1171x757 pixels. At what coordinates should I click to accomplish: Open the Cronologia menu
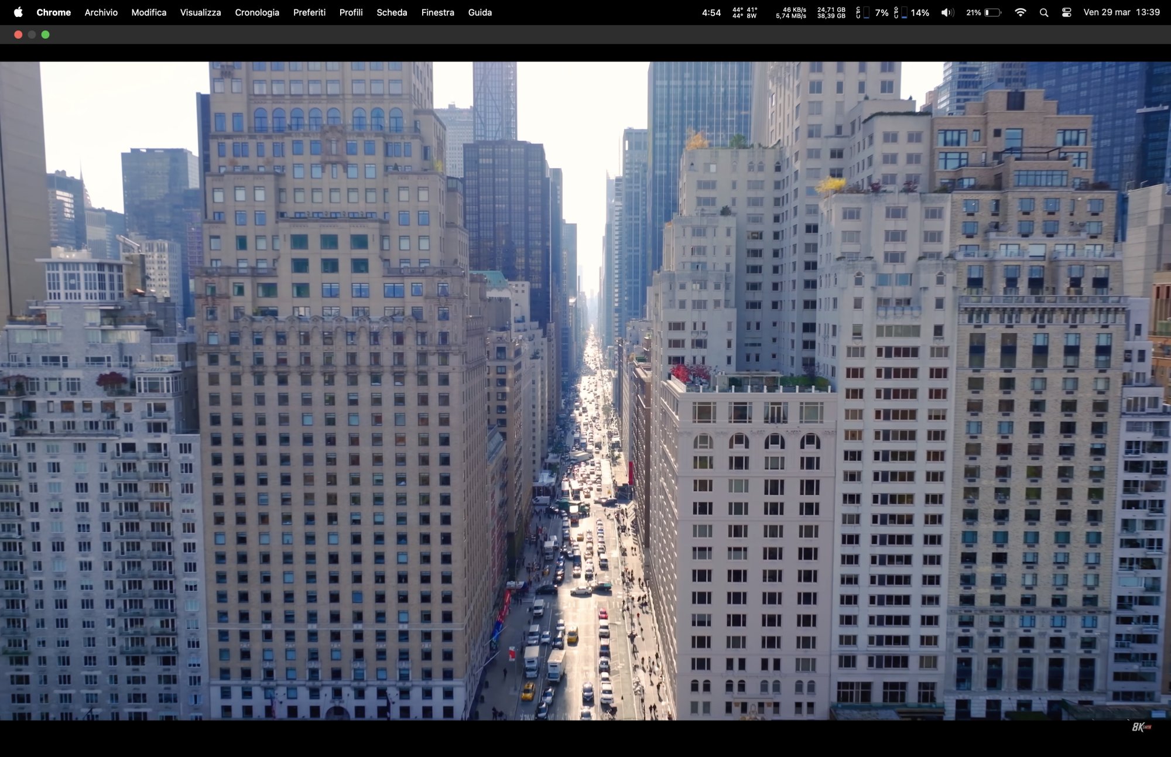(256, 12)
